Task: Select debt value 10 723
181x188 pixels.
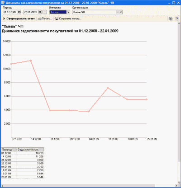Action: click(30, 153)
